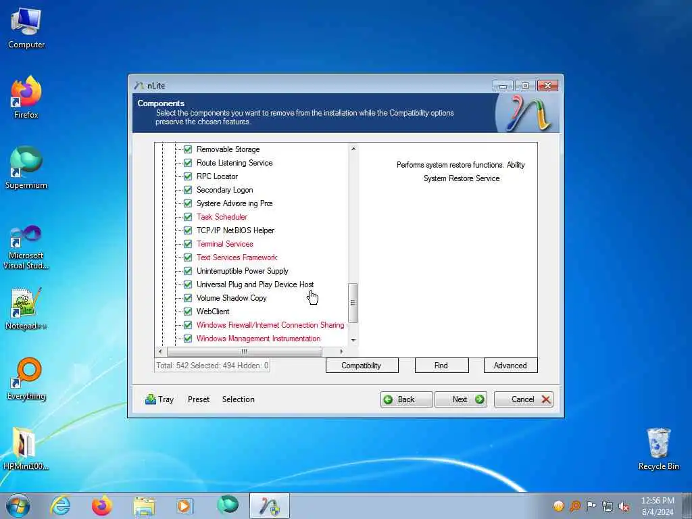This screenshot has height=519, width=692.
Task: Open the Selection menu
Action: [x=239, y=399]
